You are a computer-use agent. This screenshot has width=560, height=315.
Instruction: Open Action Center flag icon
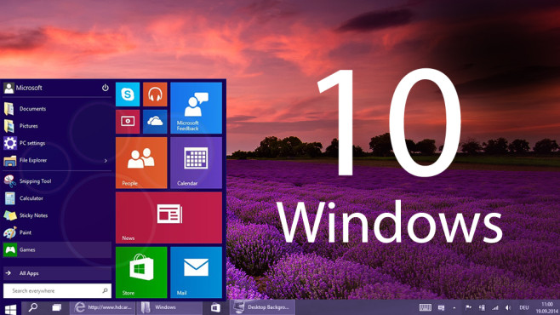468,307
